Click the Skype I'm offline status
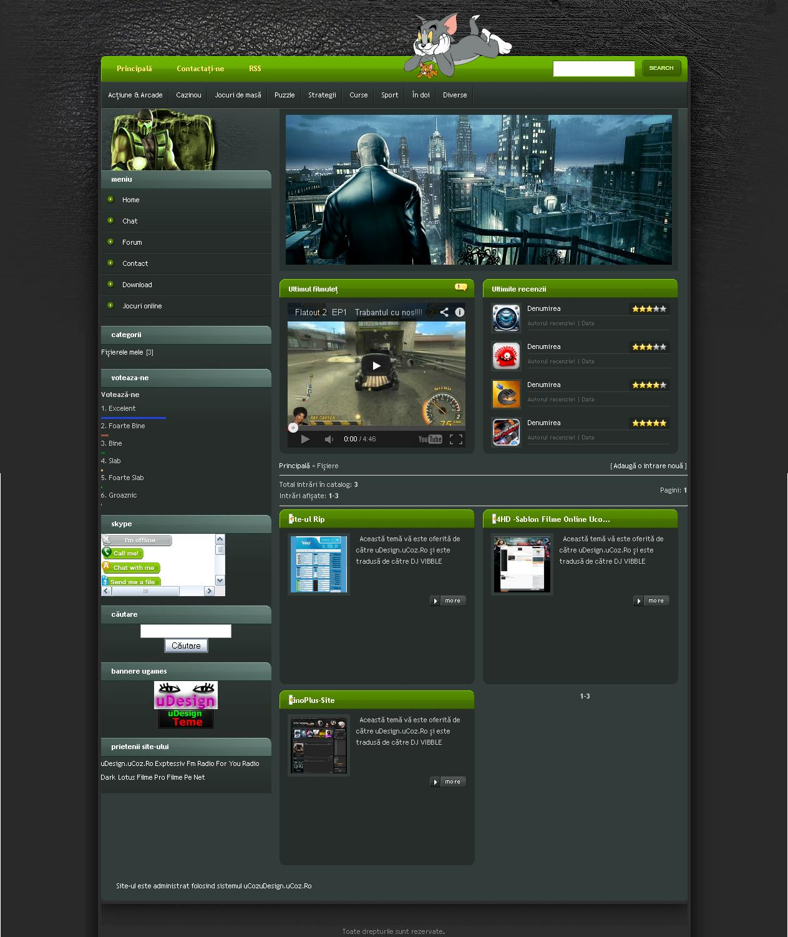Screen dimensions: 788x937 point(137,540)
